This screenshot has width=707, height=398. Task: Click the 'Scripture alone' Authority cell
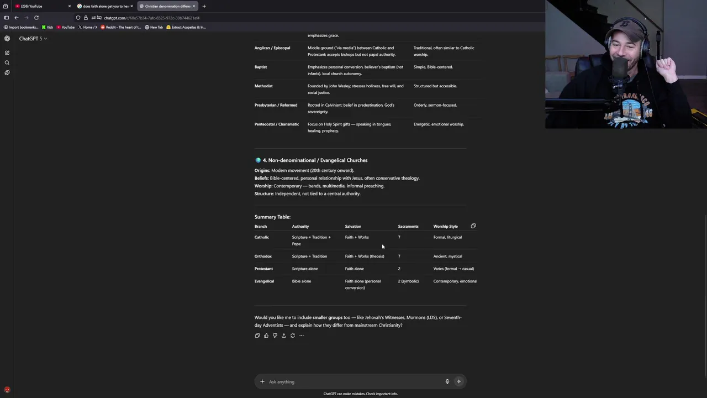[305, 269]
